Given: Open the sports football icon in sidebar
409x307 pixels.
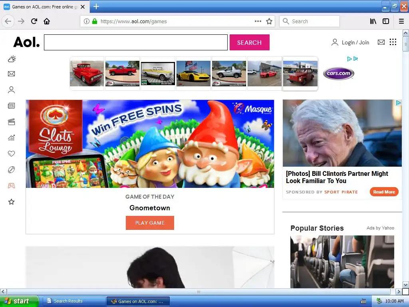Looking at the screenshot, I should click(x=12, y=169).
